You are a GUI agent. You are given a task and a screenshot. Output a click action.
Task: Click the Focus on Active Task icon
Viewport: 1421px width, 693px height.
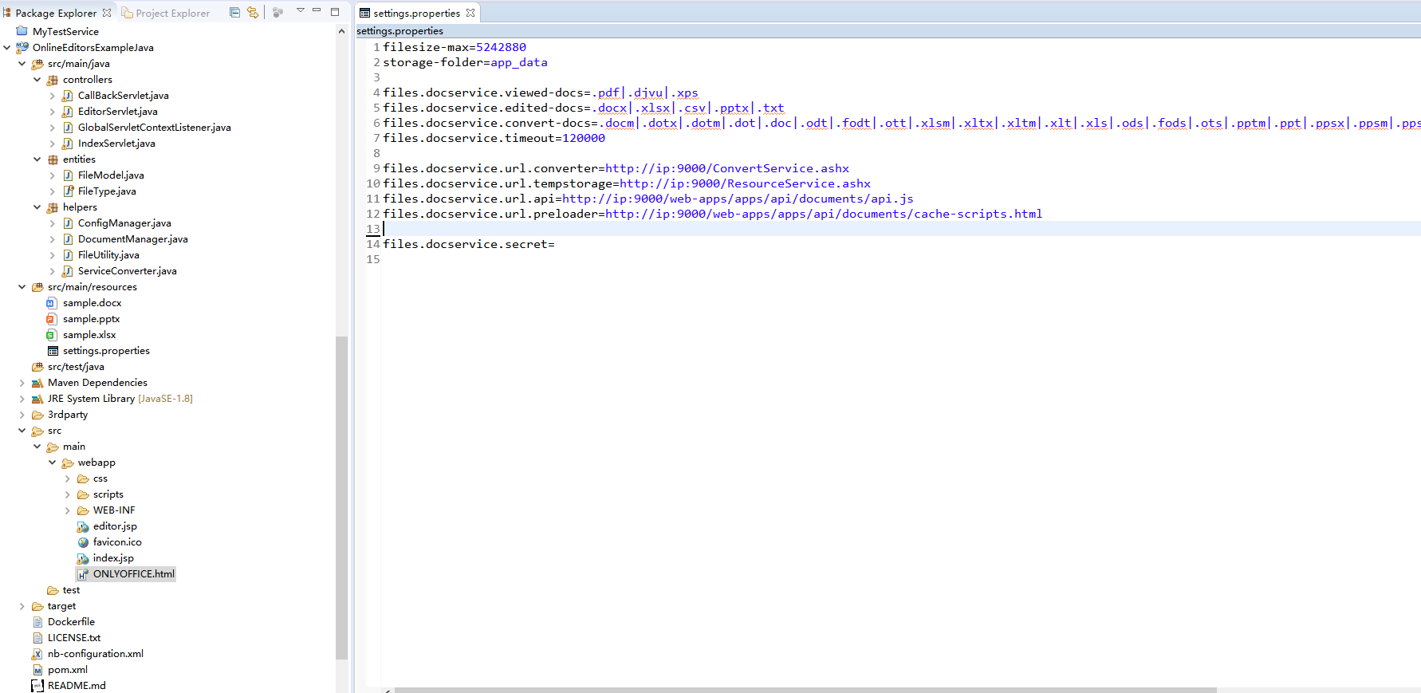(x=278, y=12)
